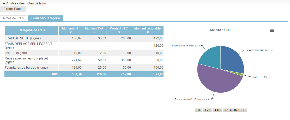Screen dimensions: 290x120
Task: Sort by Montant facturable column arrows
Action: click(x=147, y=32)
